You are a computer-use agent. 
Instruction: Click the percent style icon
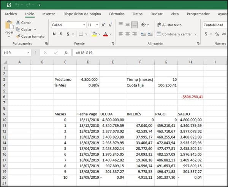pyautogui.click(x=217, y=34)
